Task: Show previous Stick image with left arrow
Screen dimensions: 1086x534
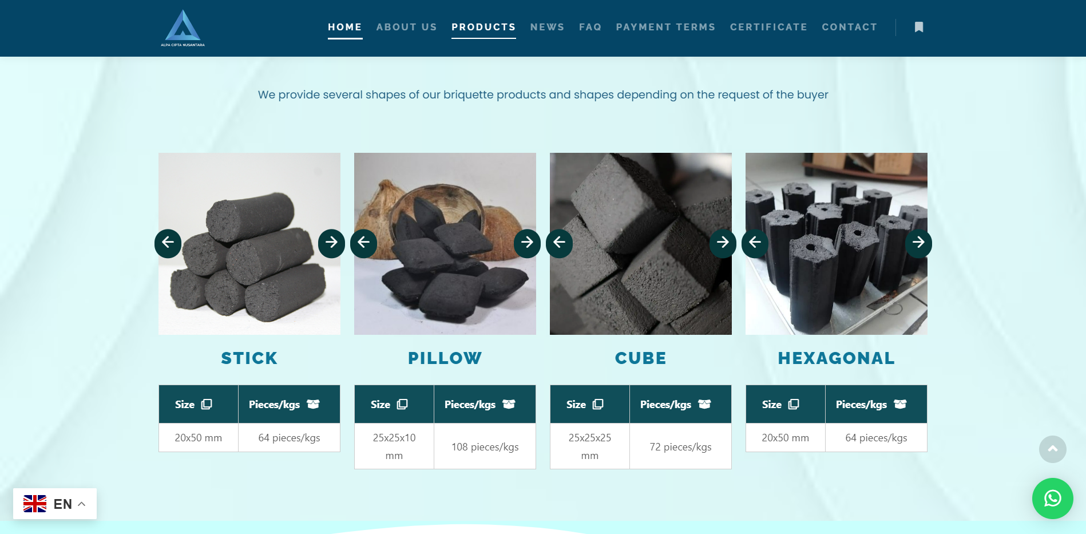Action: pos(168,243)
